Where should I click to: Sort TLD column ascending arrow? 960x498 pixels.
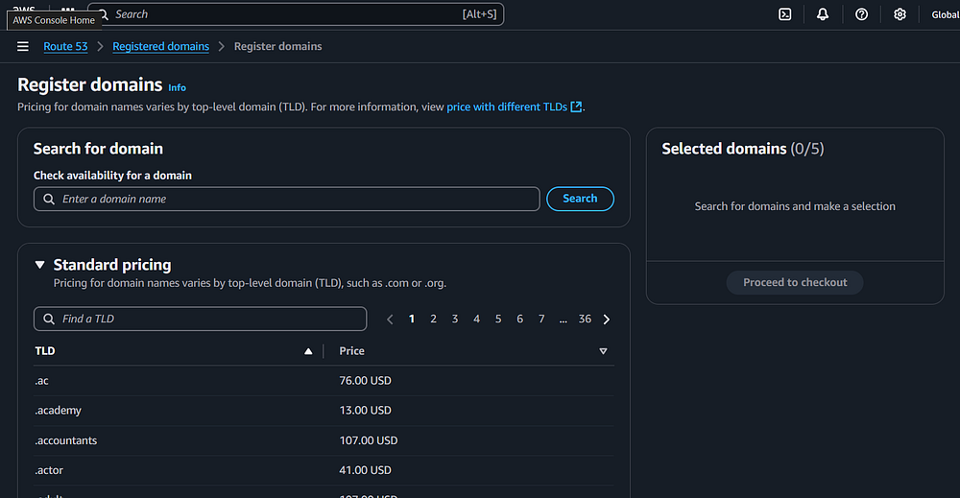pyautogui.click(x=308, y=351)
